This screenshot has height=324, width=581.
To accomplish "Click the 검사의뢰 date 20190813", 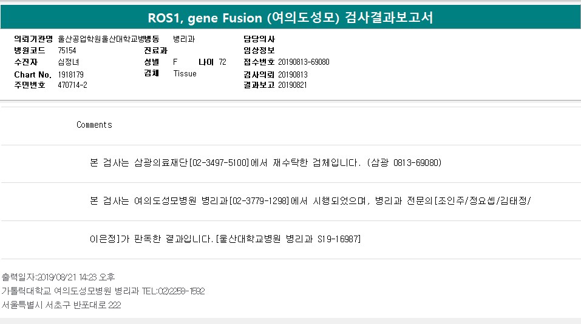I will pyautogui.click(x=293, y=74).
